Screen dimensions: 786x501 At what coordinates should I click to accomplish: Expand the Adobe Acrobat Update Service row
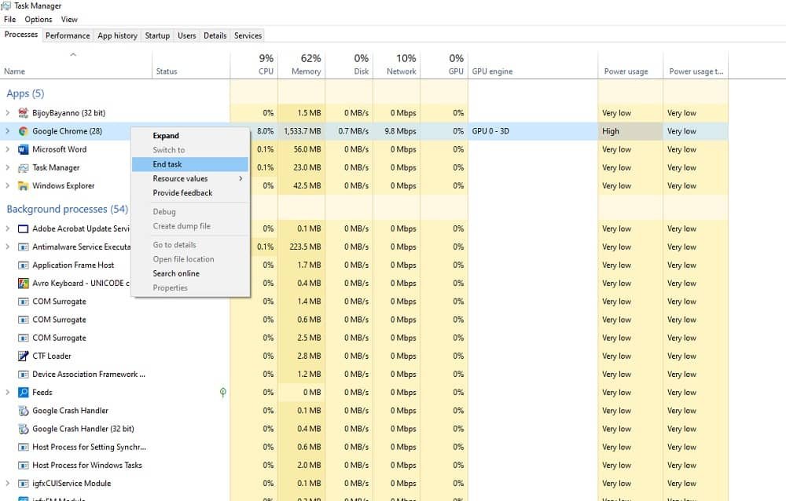coord(8,229)
